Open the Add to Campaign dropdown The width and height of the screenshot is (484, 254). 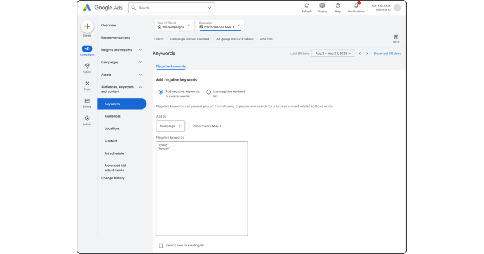tap(170, 126)
